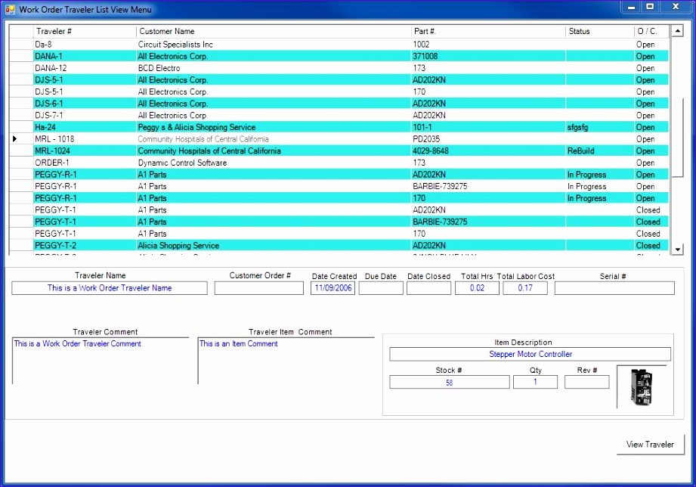Sort by the Traveler # column header
The height and width of the screenshot is (487, 696).
point(85,31)
